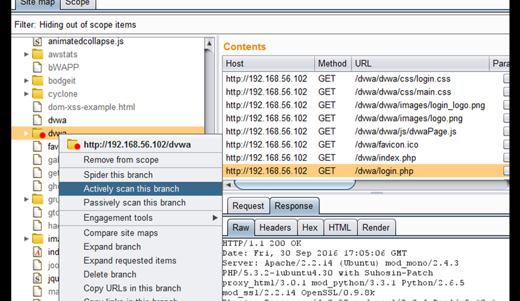Select the /dvwa/favicon.ico table row

point(366,145)
